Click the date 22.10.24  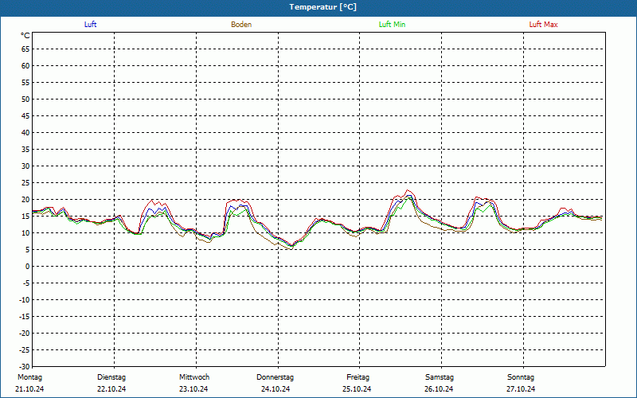(111, 389)
